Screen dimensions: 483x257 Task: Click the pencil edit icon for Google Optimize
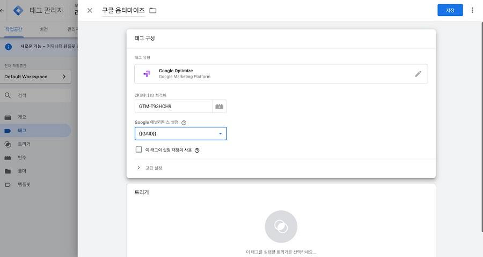(x=418, y=74)
